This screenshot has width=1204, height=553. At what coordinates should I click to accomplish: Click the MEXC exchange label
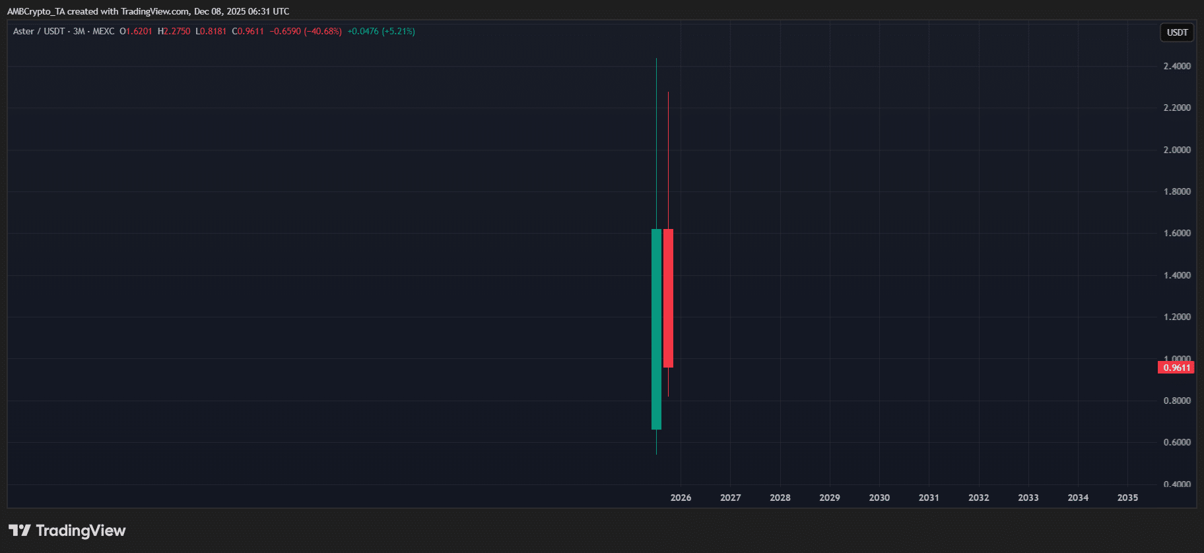tap(104, 31)
